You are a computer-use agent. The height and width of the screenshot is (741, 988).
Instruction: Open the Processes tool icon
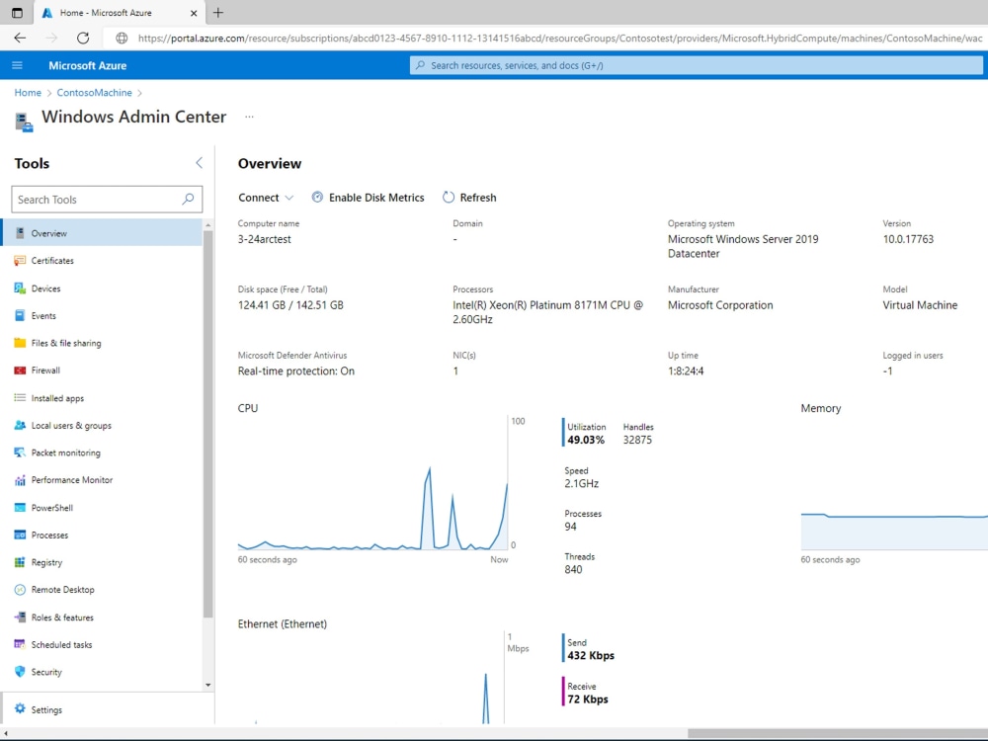pyautogui.click(x=20, y=535)
